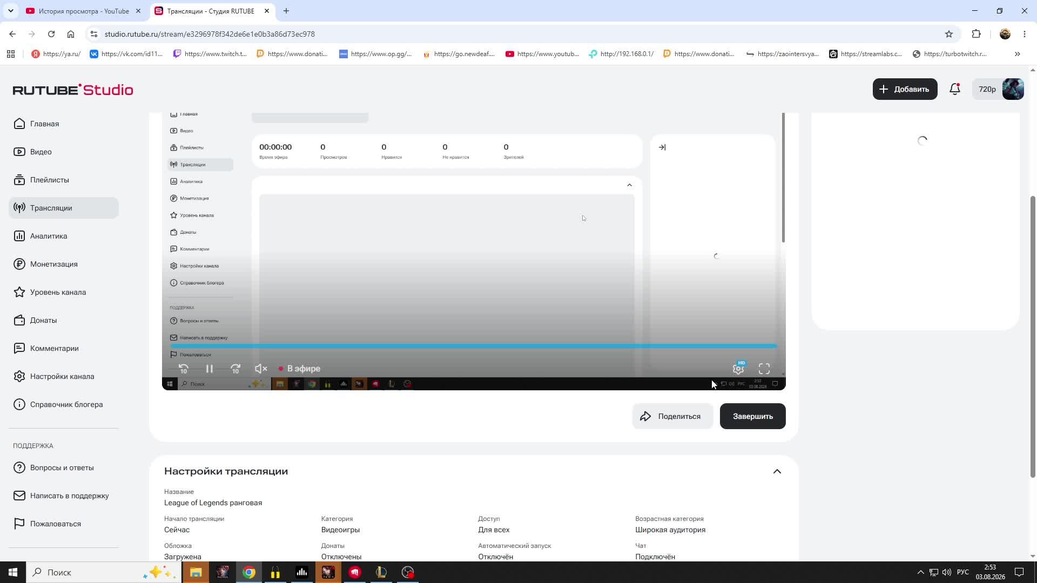Viewport: 1037px width, 583px height.
Task: Select Трансляции in the sidebar
Action: (64, 208)
